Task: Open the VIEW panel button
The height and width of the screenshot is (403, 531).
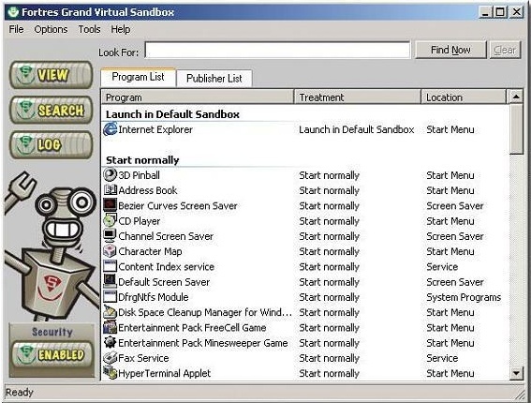Action: [52, 75]
